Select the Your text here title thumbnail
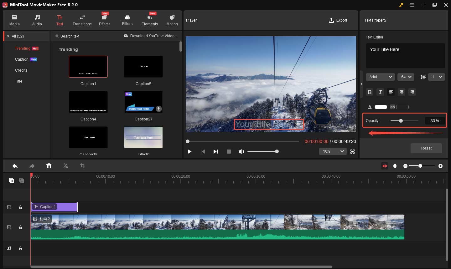 [143, 137]
